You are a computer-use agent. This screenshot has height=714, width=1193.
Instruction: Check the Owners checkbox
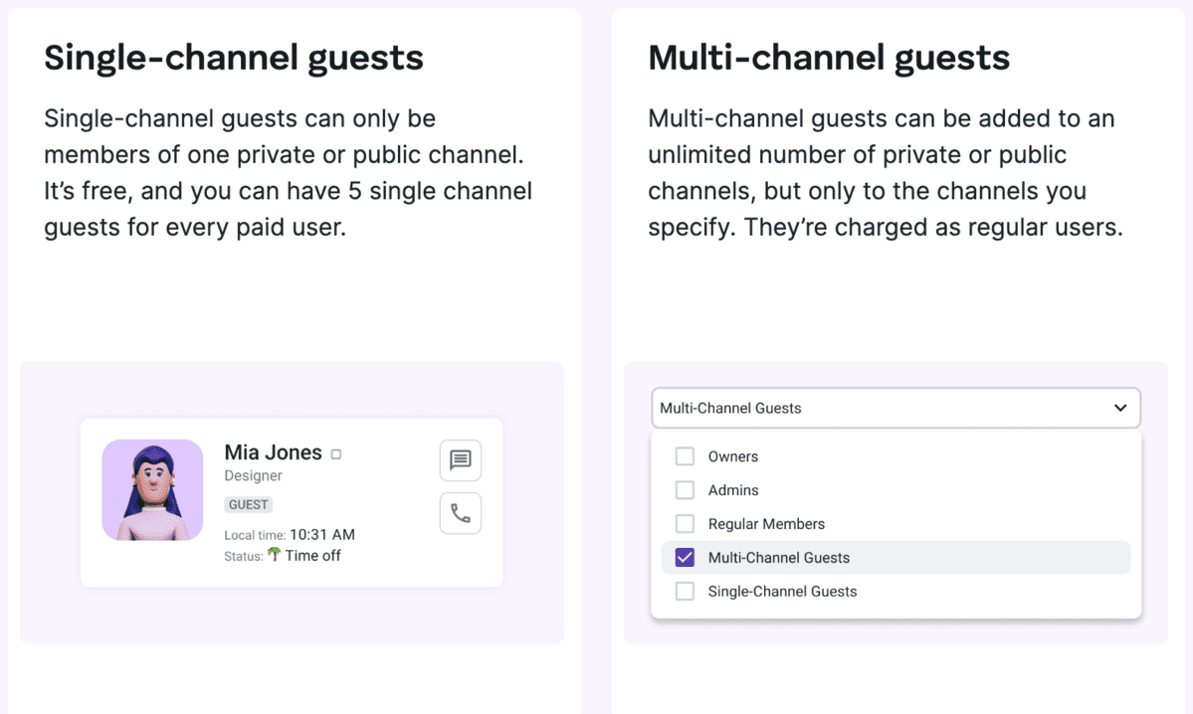[x=685, y=455]
